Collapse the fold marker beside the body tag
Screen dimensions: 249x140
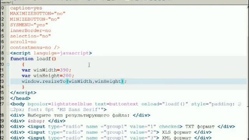8,104
